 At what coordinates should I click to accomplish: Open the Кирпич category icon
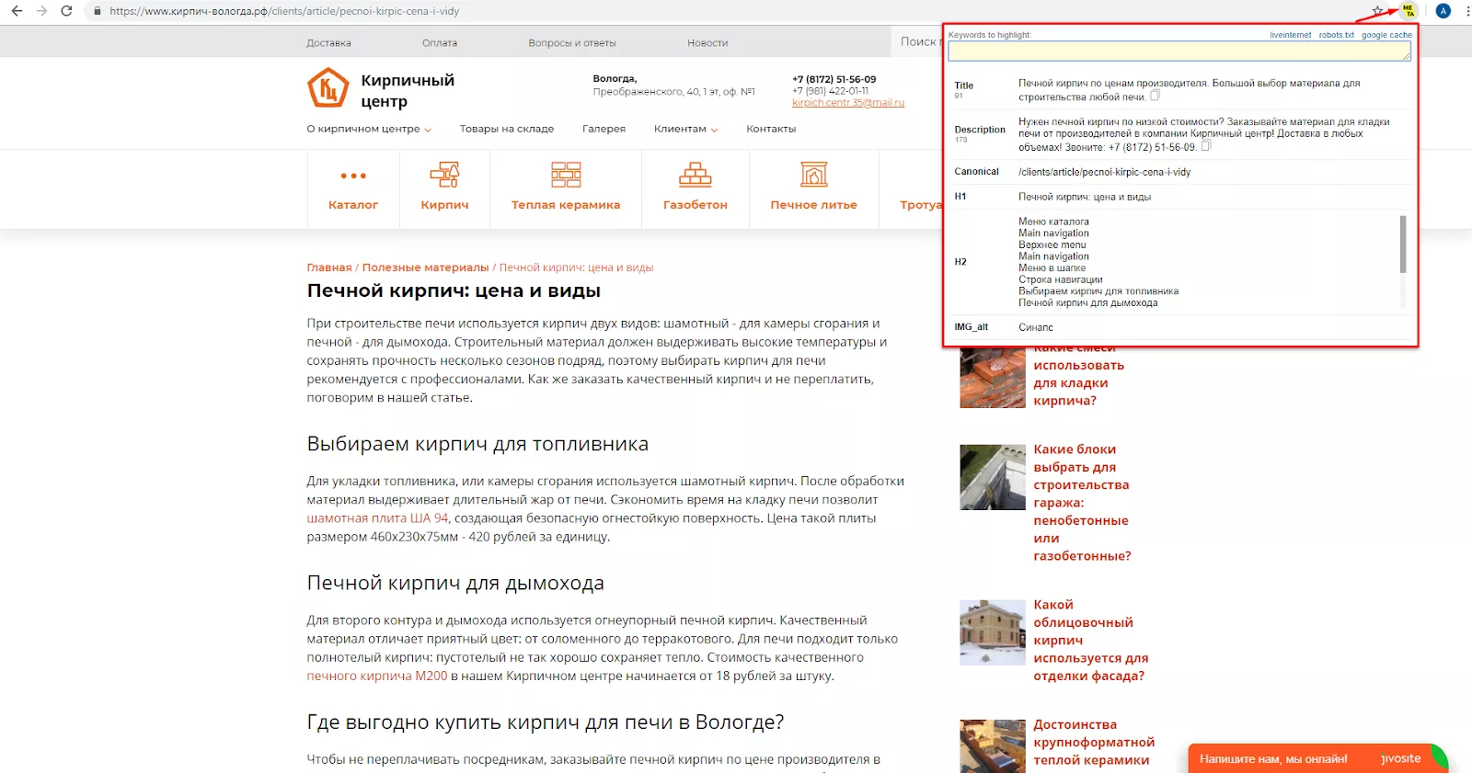point(444,175)
